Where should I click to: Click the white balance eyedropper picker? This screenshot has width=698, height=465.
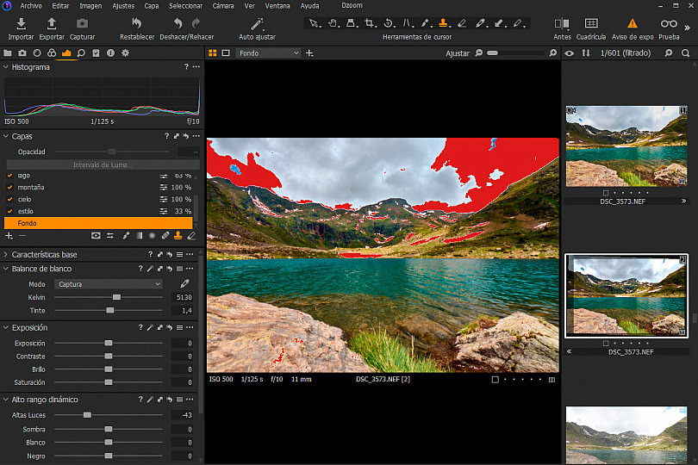coord(184,283)
